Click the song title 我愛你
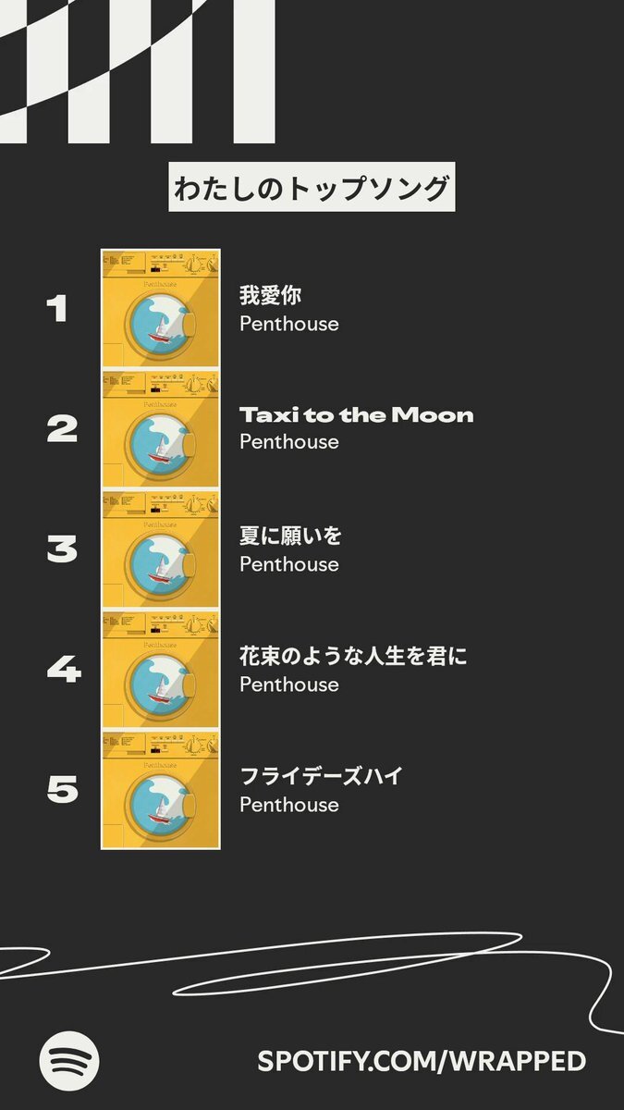The height and width of the screenshot is (1110, 624). pos(271,296)
